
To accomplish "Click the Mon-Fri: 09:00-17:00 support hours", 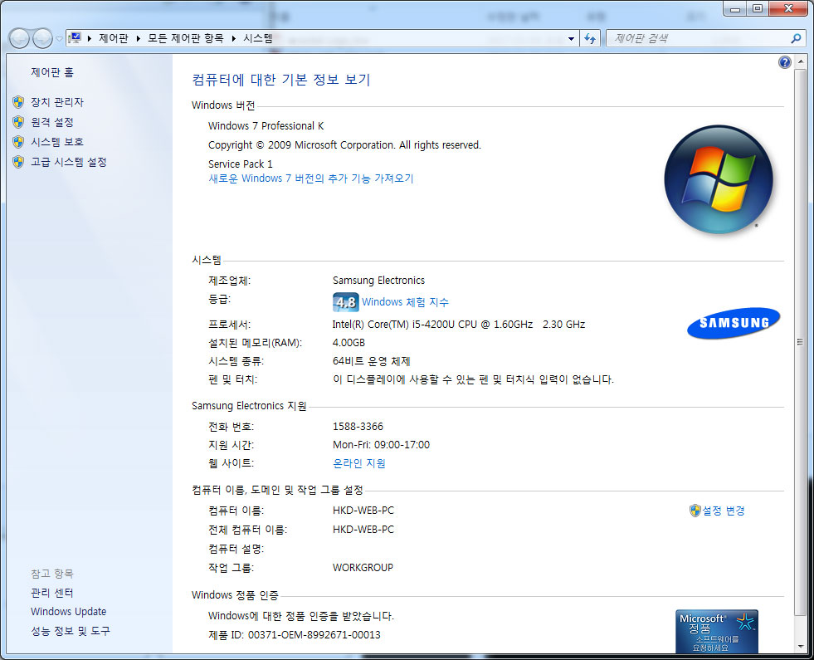I will click(x=381, y=444).
